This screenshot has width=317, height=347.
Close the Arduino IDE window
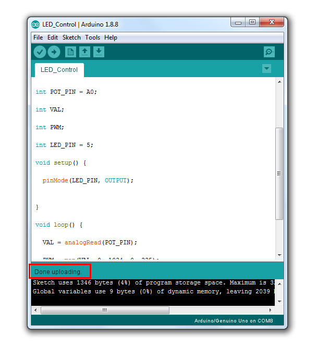pyautogui.click(x=272, y=22)
